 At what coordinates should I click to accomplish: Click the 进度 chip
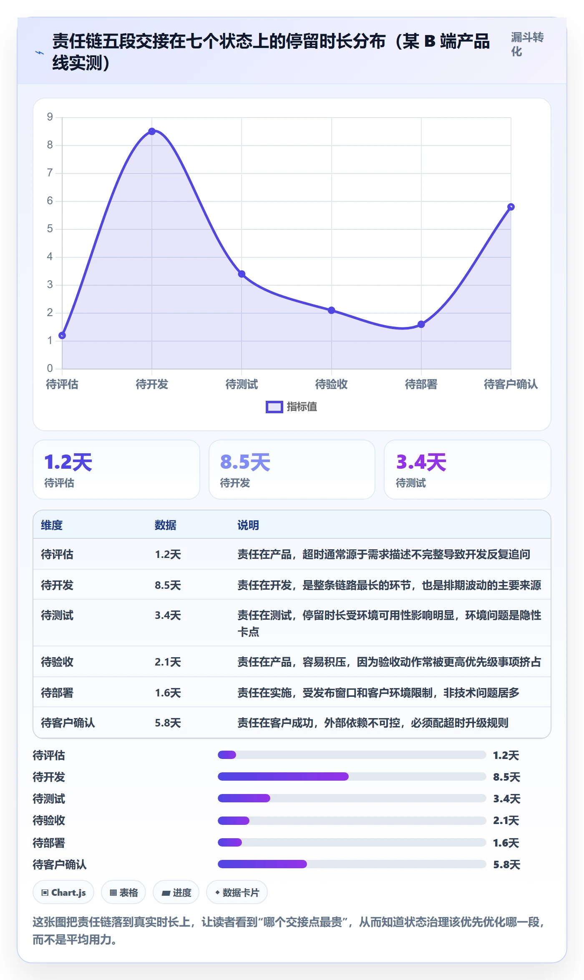(x=176, y=892)
